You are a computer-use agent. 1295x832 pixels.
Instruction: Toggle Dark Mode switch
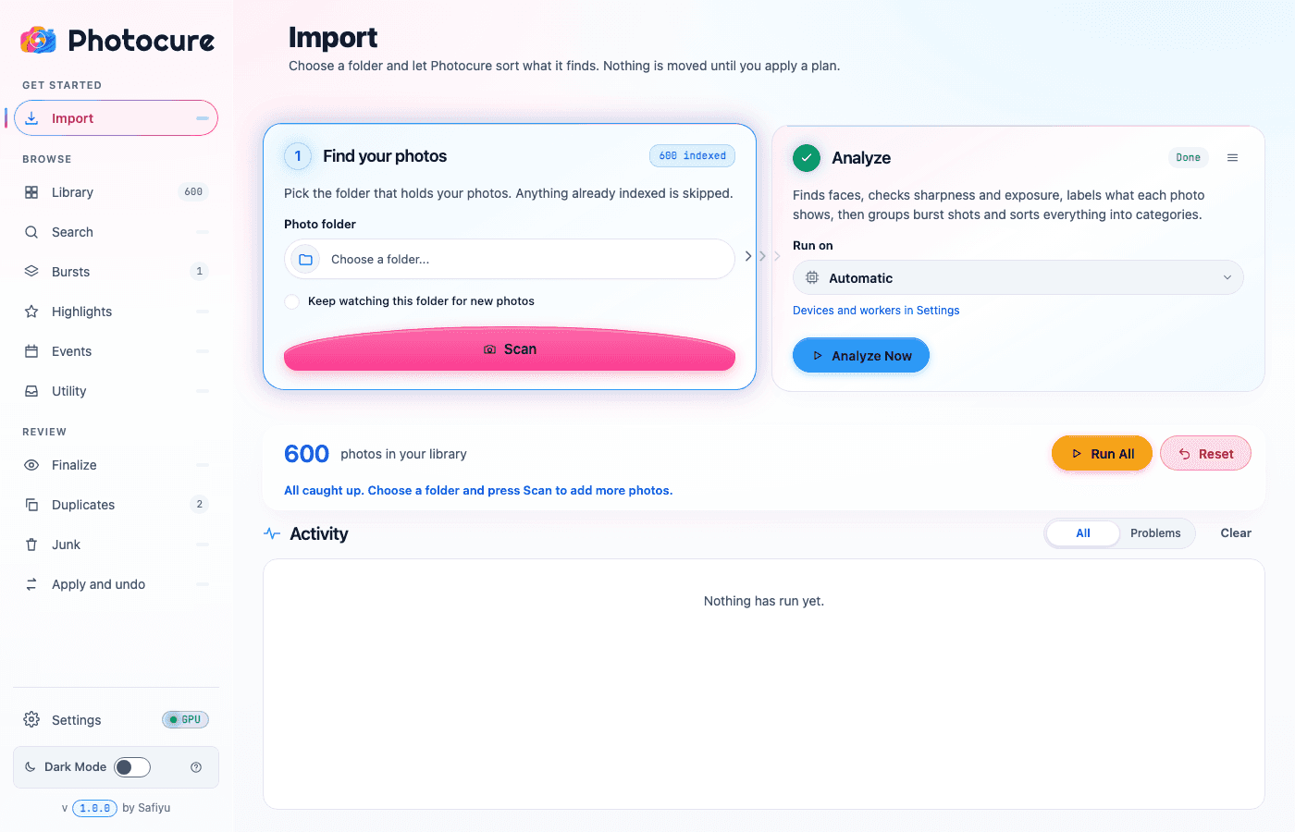[132, 767]
